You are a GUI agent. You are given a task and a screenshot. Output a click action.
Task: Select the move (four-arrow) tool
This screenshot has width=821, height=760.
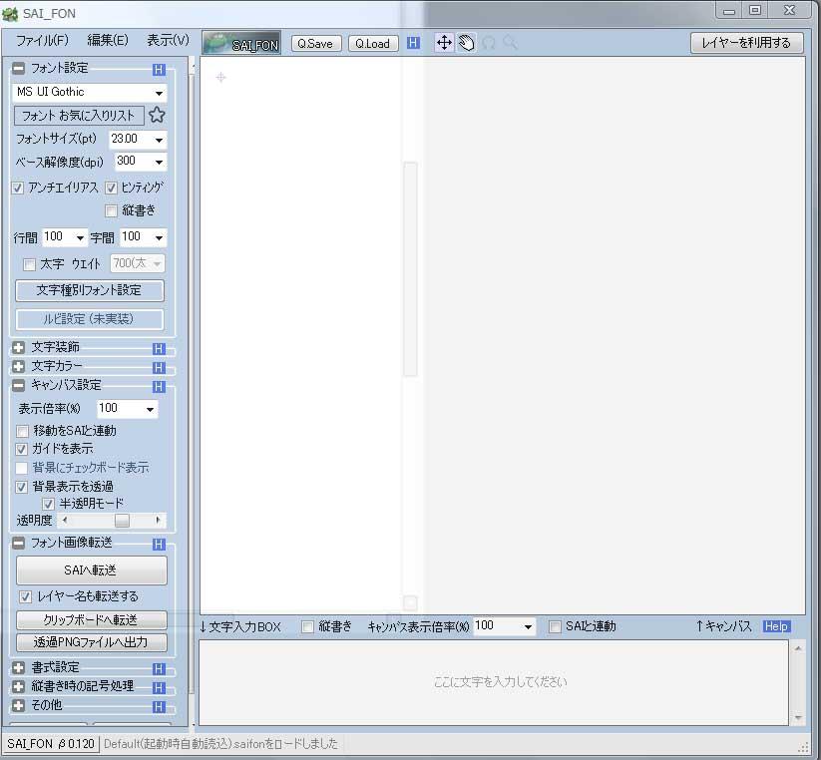click(x=444, y=43)
